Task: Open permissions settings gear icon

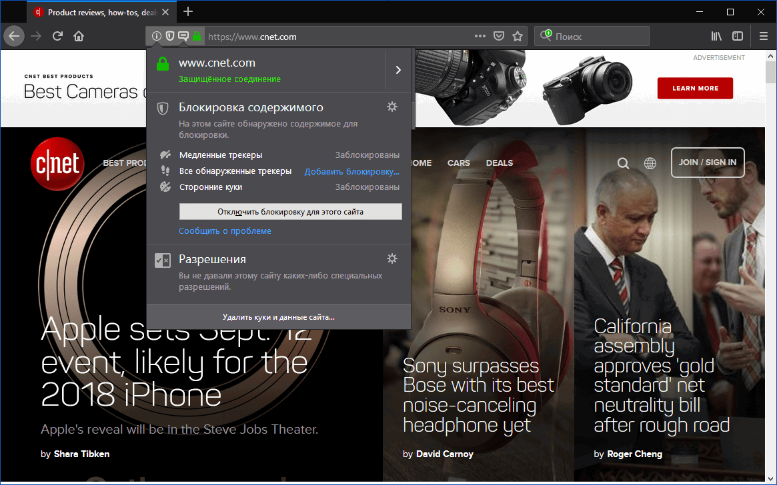Action: click(x=392, y=258)
